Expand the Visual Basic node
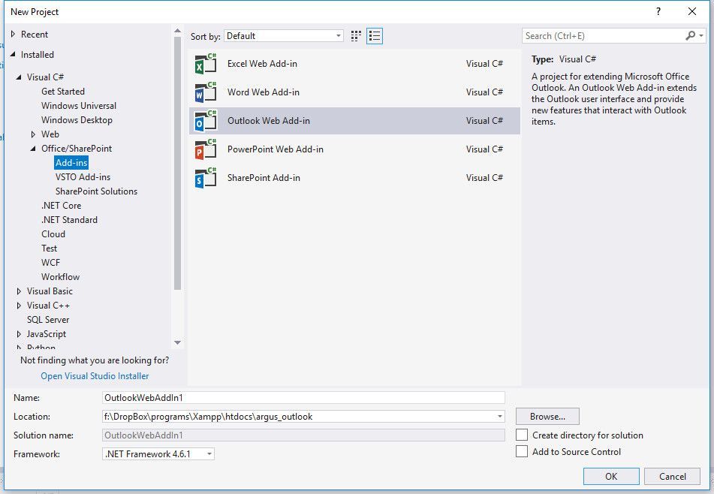This screenshot has width=714, height=494. click(x=19, y=291)
